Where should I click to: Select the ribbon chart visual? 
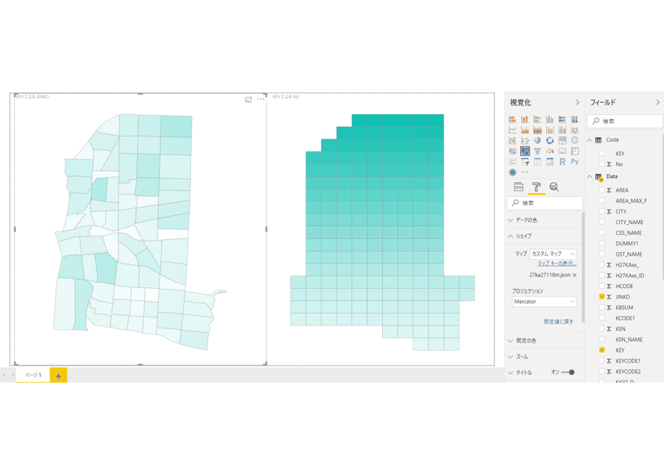pyautogui.click(x=575, y=129)
